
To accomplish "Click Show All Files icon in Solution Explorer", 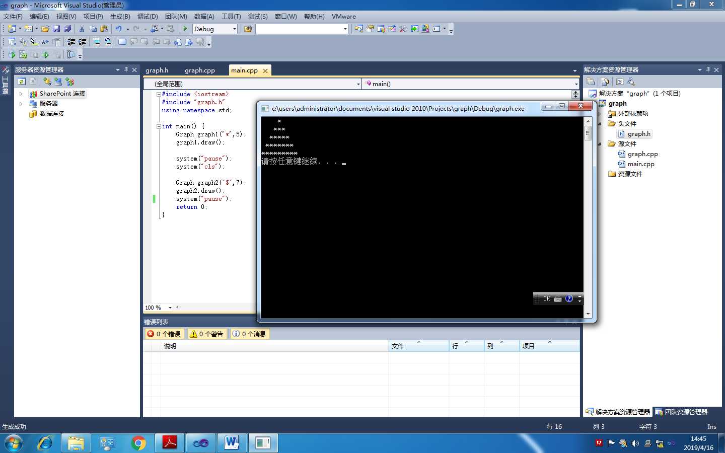I will pos(605,82).
